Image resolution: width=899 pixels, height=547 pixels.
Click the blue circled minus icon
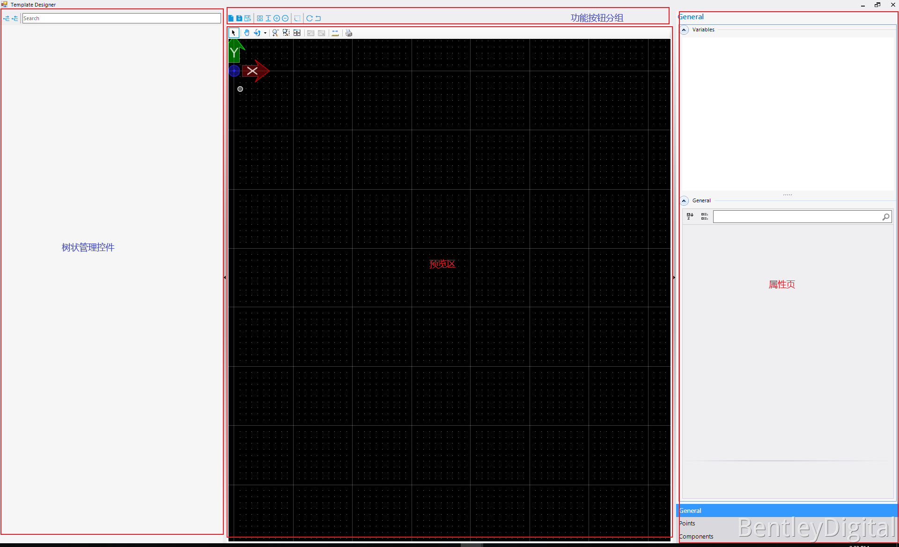[285, 18]
